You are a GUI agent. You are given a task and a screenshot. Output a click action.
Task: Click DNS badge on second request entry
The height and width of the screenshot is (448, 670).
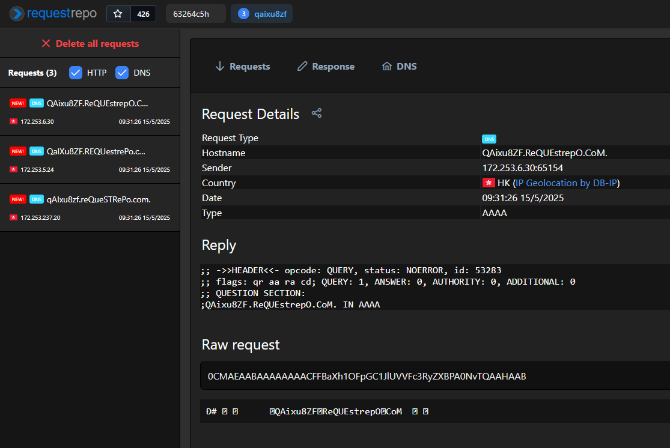point(37,151)
